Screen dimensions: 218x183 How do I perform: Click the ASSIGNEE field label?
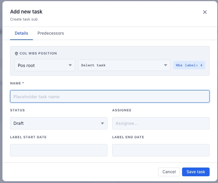pos(122,110)
